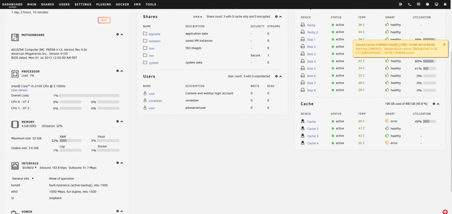Open the Parity 2 device link
Viewport: 452px width, 214px height.
coord(312,32)
